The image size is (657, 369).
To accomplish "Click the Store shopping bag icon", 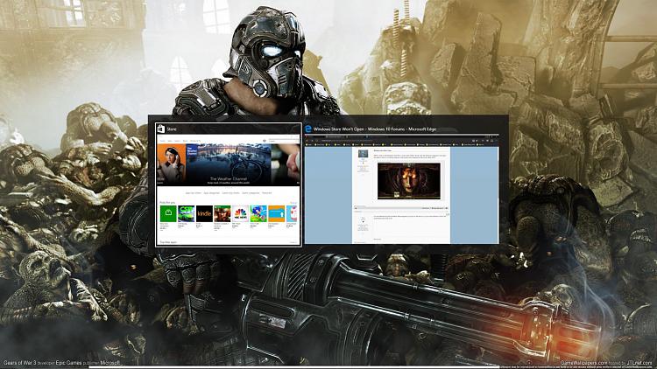I will tap(160, 129).
